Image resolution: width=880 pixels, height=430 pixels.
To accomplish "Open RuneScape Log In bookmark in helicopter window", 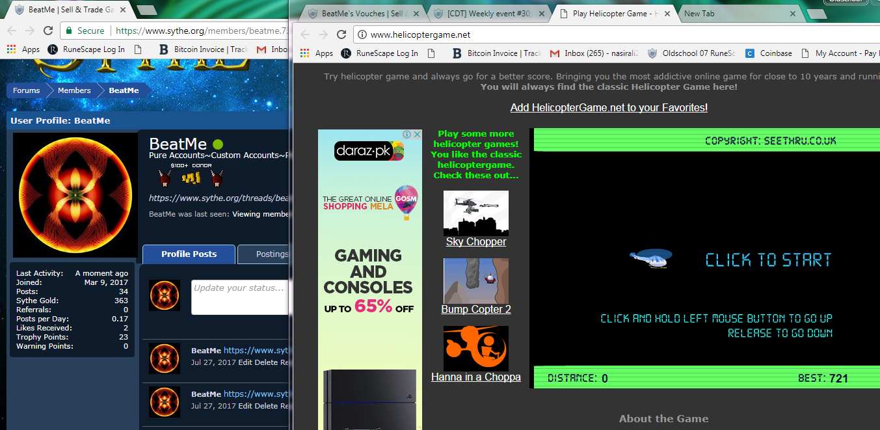I will pos(380,53).
